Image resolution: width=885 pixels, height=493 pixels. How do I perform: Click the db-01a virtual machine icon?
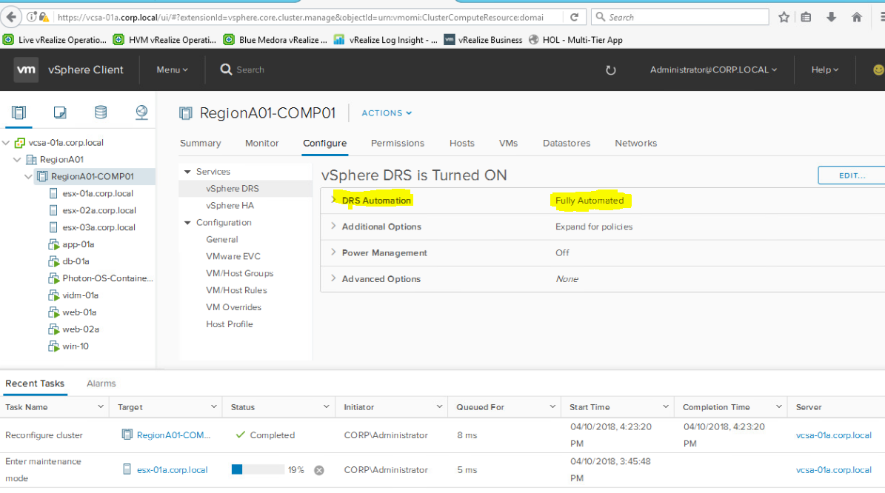pos(53,262)
